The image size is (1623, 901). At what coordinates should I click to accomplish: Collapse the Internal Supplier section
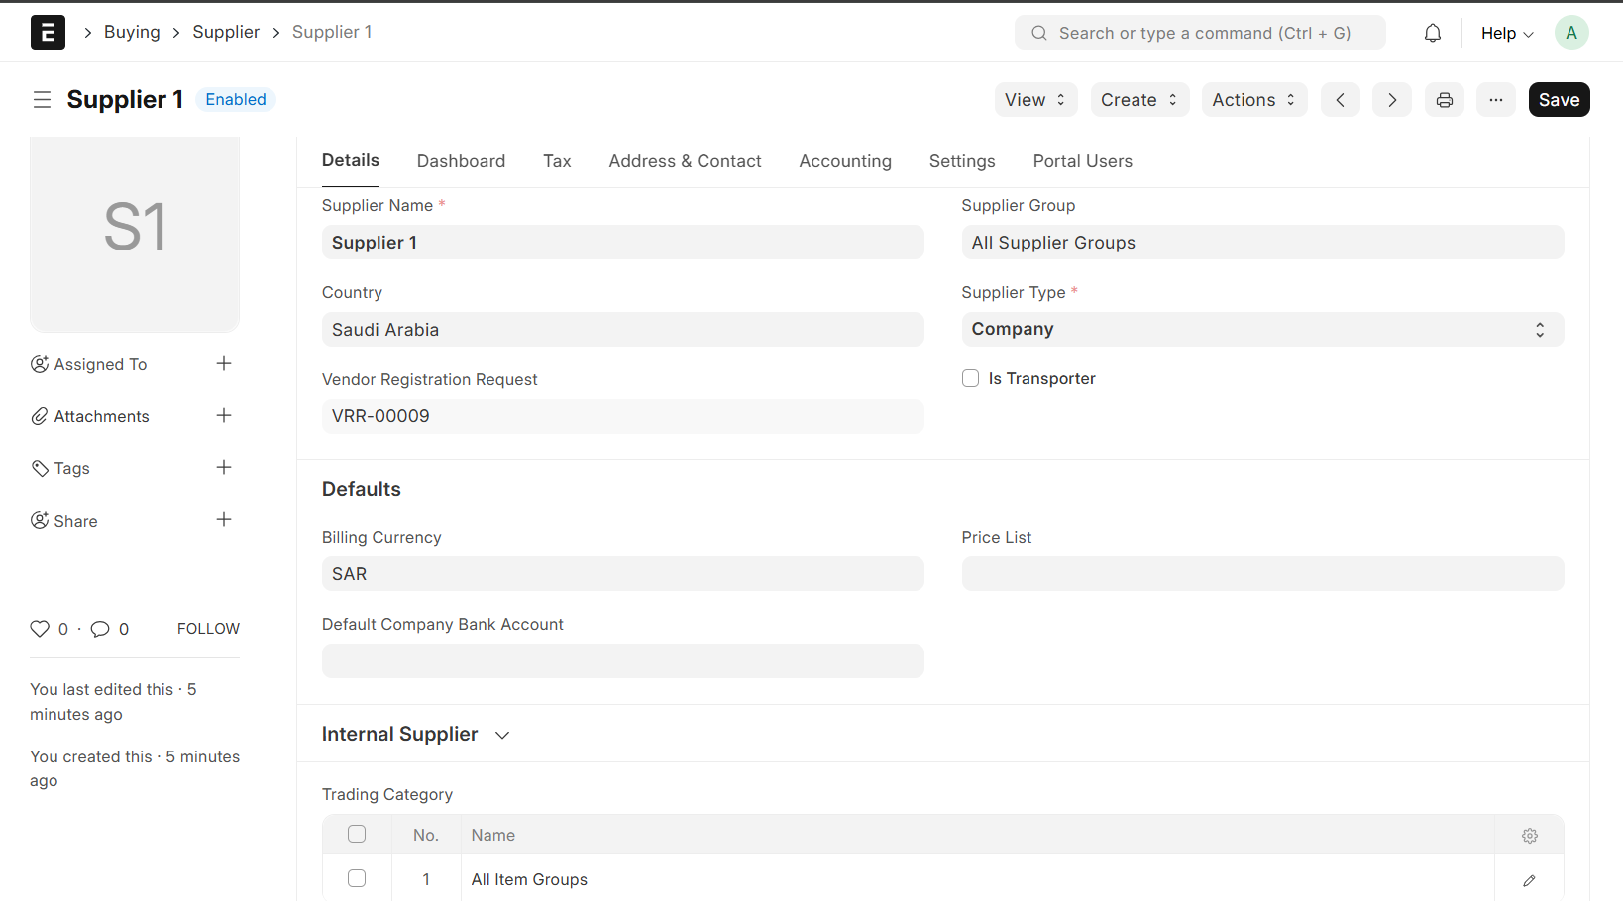pyautogui.click(x=501, y=735)
